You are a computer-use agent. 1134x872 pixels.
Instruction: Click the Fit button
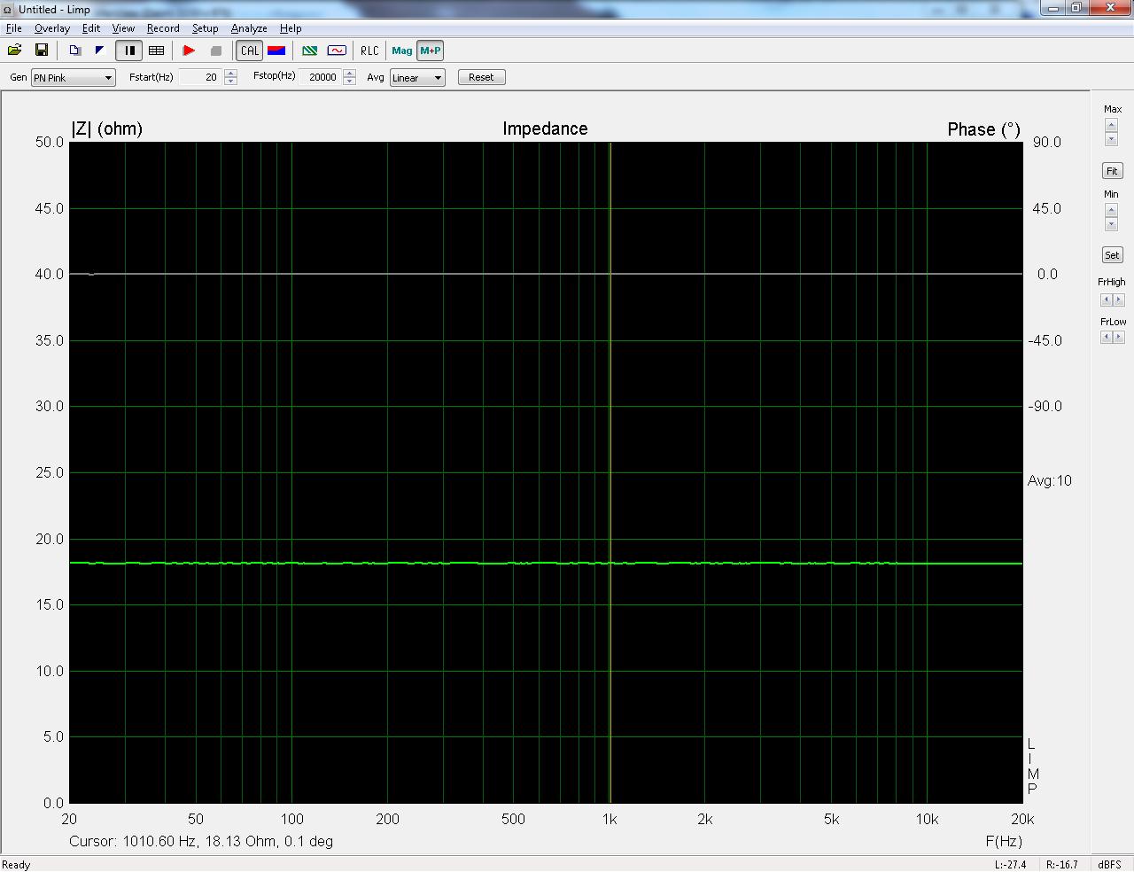(x=1112, y=171)
